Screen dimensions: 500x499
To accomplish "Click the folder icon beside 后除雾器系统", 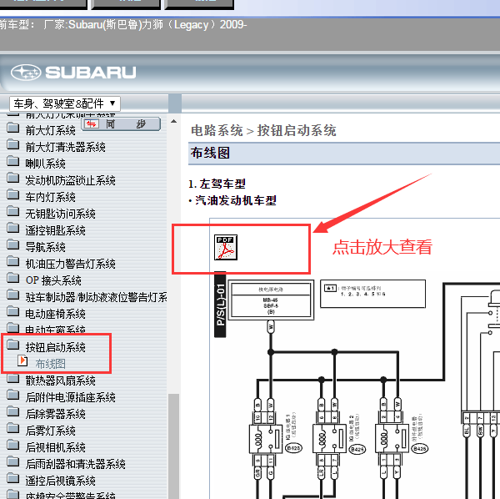I will pos(13,411).
